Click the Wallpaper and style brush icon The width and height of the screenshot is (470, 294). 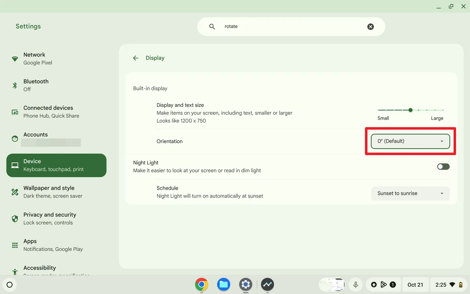coord(15,192)
